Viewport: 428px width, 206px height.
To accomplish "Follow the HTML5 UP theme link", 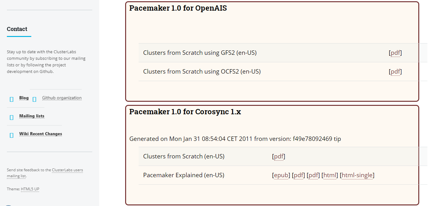I will point(30,189).
